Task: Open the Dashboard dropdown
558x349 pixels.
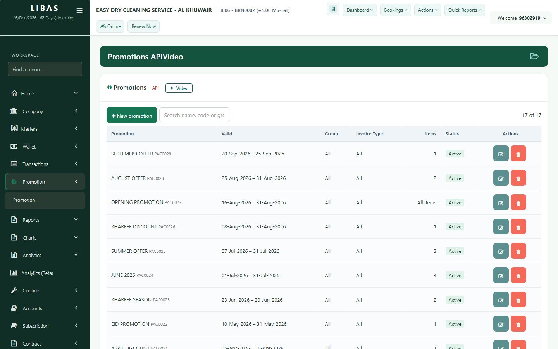Action: click(x=360, y=10)
